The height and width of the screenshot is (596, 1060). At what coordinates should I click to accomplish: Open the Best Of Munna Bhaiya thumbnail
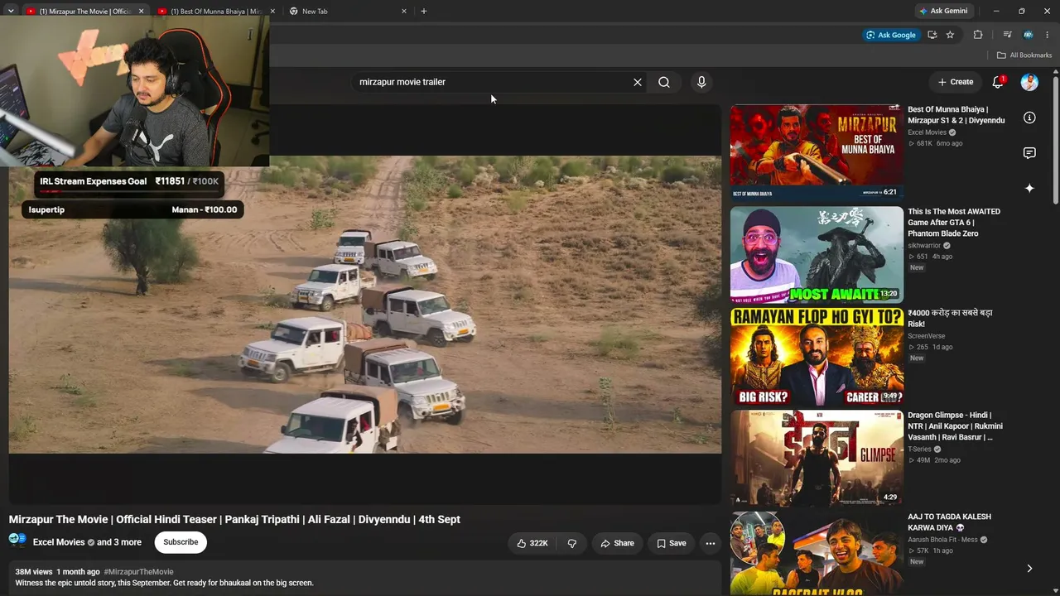[x=817, y=152]
